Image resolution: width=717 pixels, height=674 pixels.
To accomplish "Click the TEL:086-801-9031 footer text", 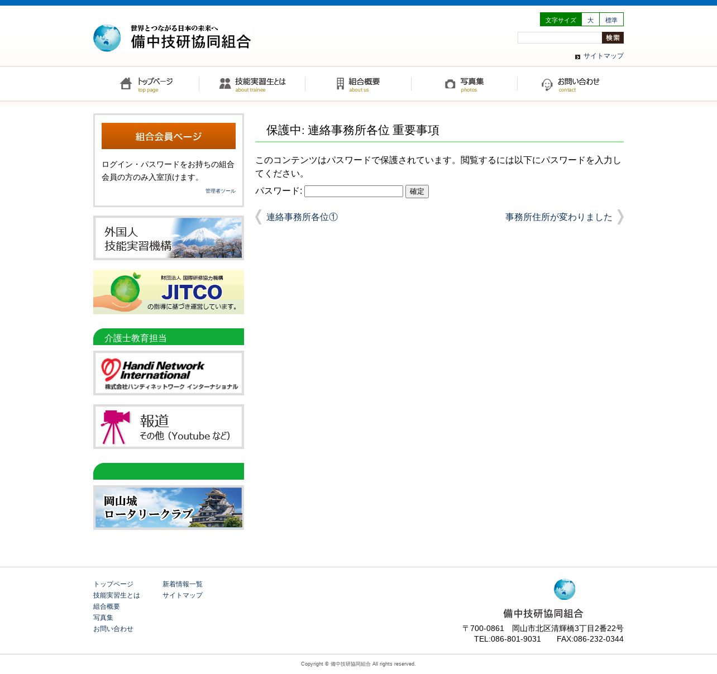I will (x=508, y=639).
